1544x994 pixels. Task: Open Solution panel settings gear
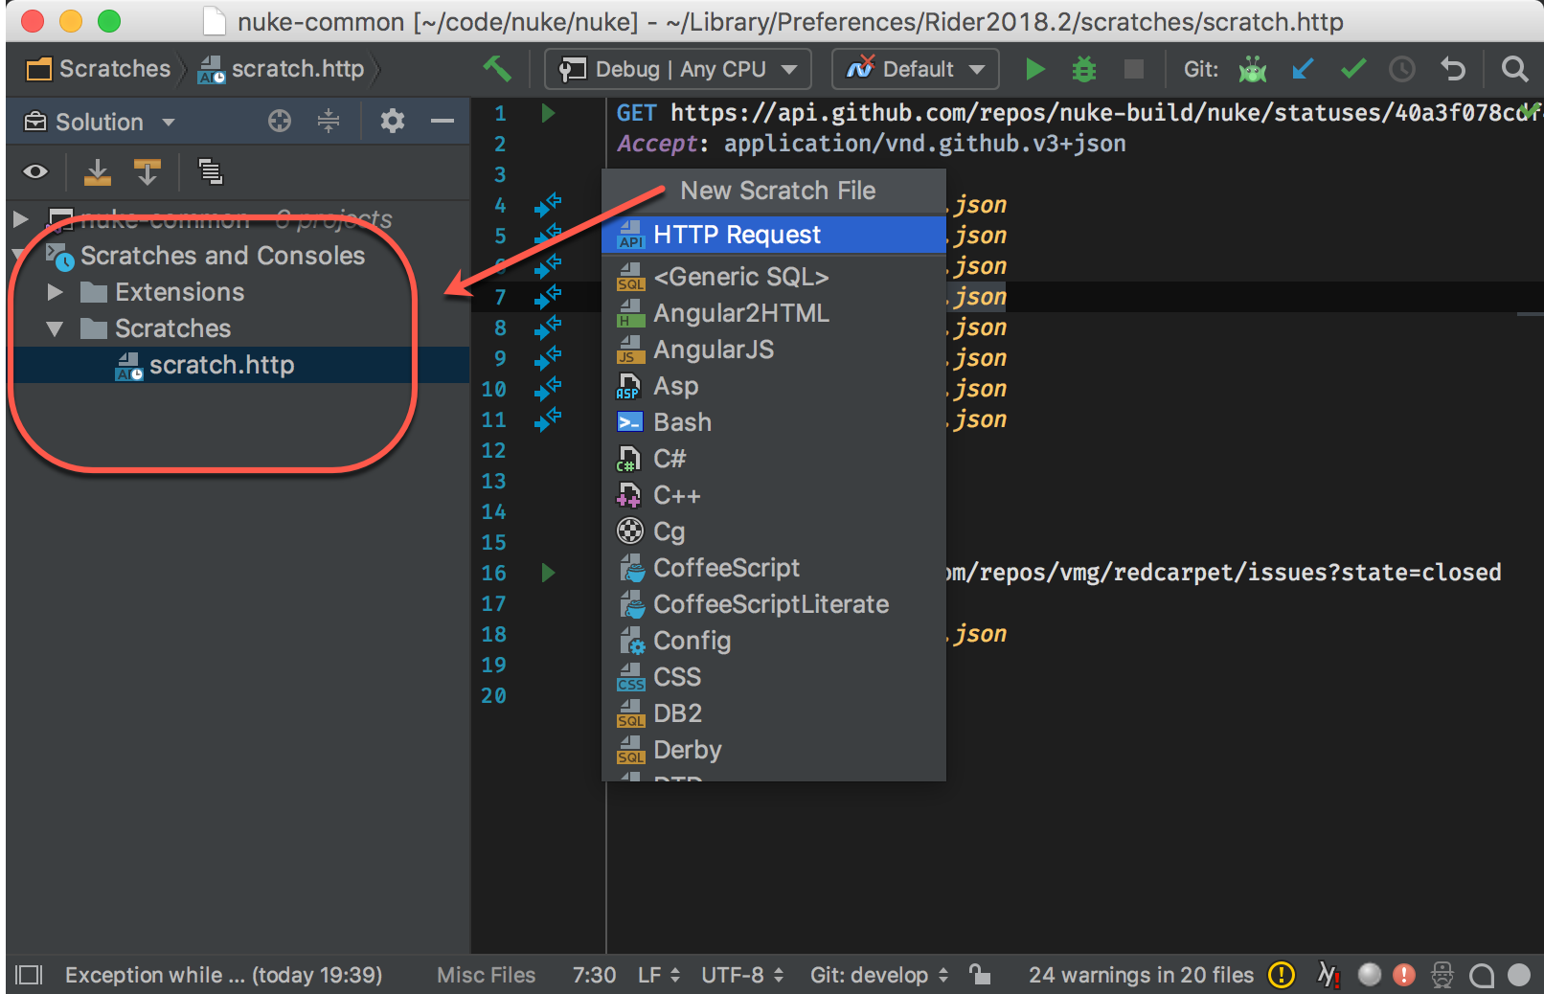tap(393, 121)
